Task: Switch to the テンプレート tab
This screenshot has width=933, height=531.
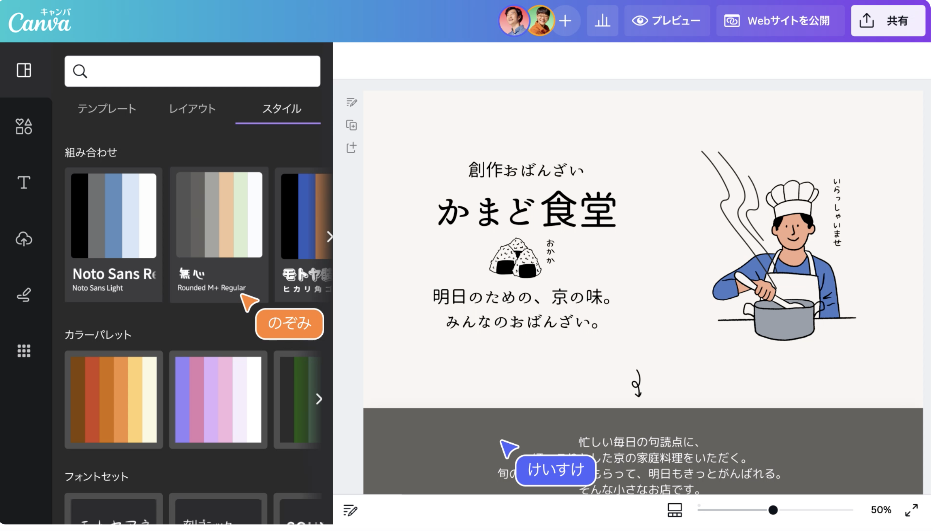Action: [107, 109]
